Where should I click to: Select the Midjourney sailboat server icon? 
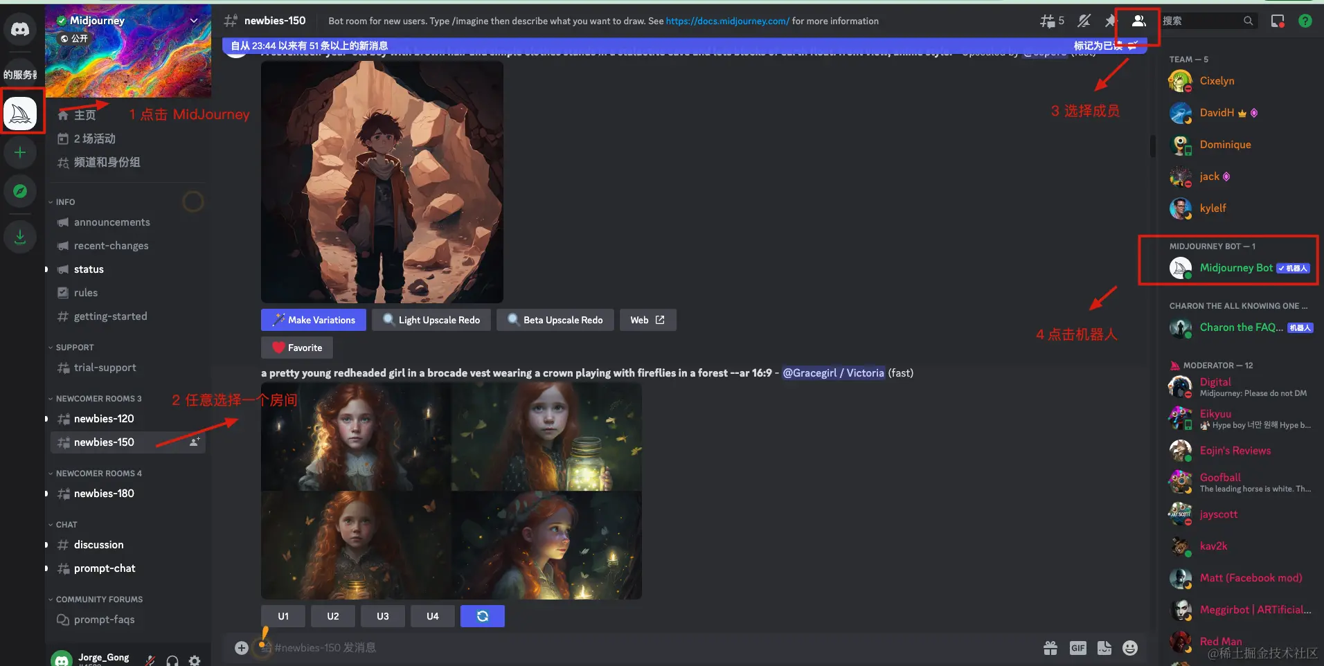pyautogui.click(x=20, y=113)
